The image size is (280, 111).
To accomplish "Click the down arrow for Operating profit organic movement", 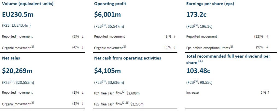I will click(175, 47).
